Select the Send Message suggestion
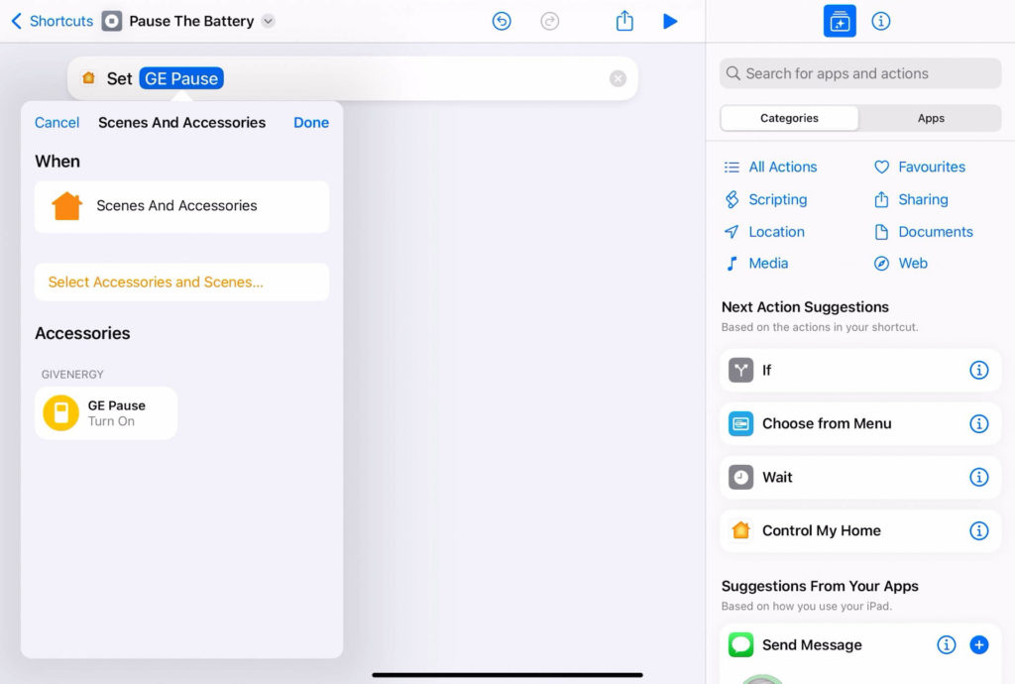The height and width of the screenshot is (684, 1015). [860, 645]
